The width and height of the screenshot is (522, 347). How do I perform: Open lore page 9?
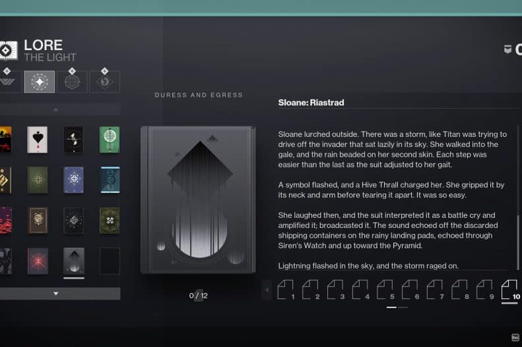pos(484,290)
